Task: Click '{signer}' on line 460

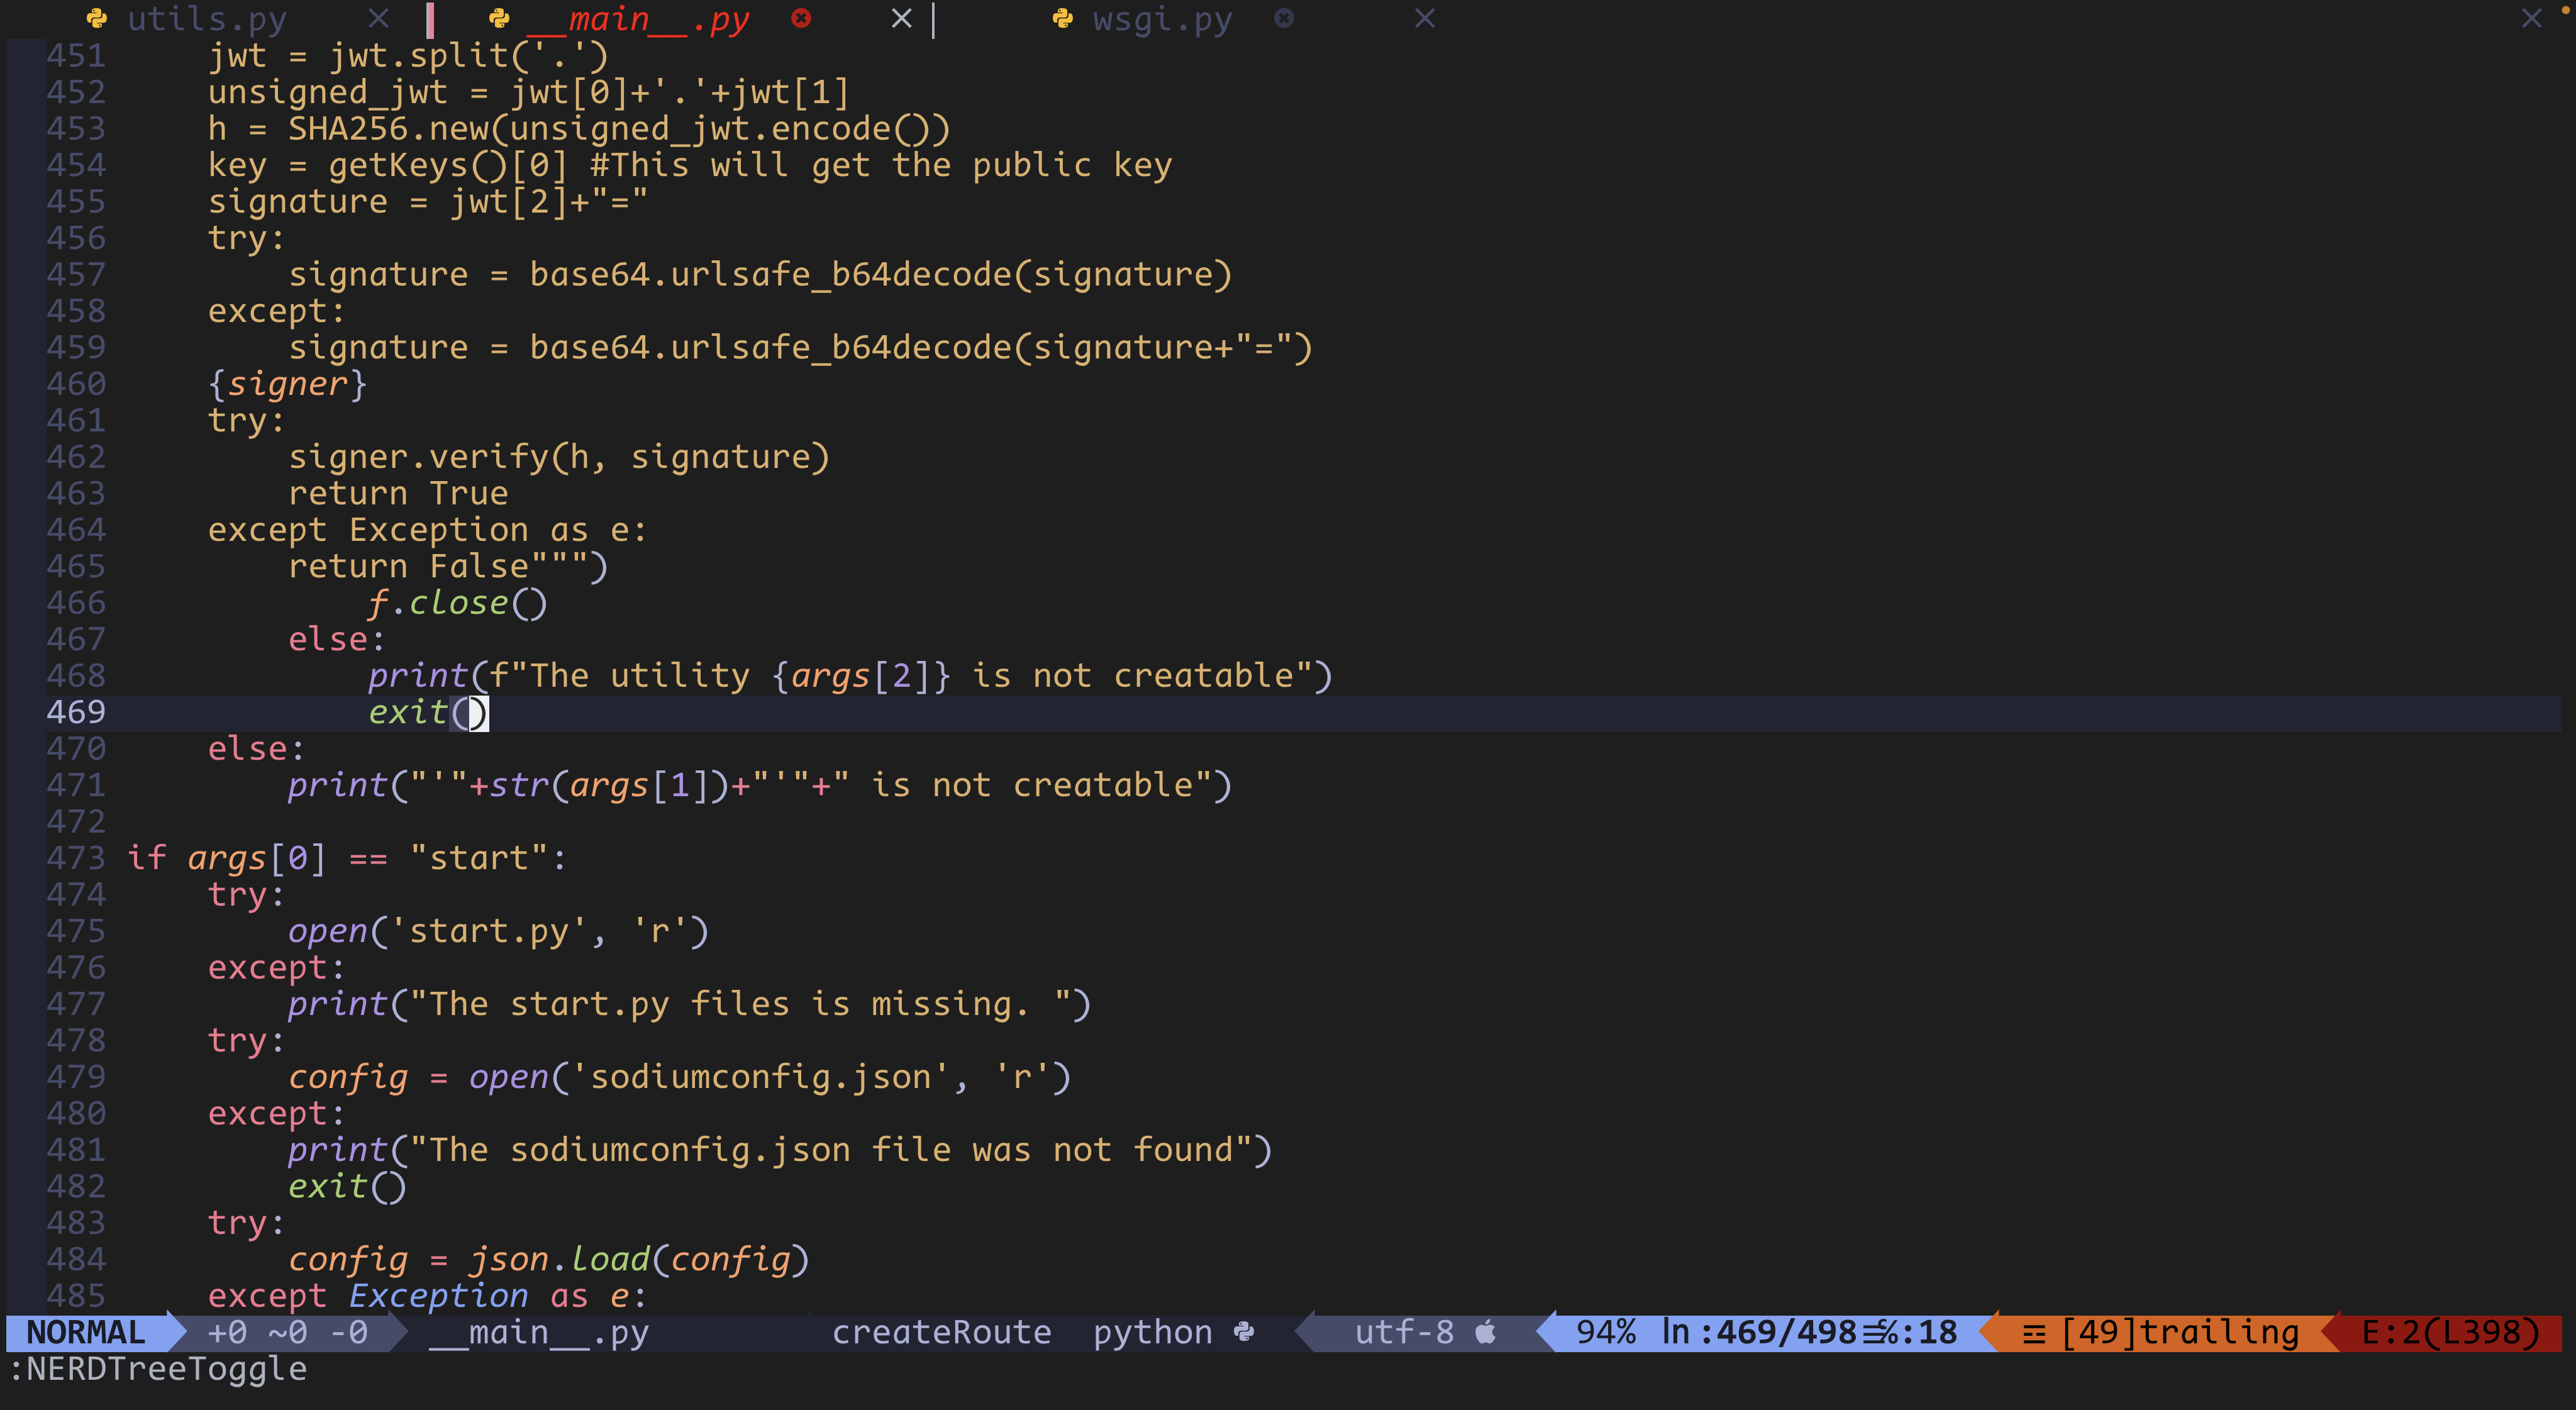Action: tap(288, 384)
